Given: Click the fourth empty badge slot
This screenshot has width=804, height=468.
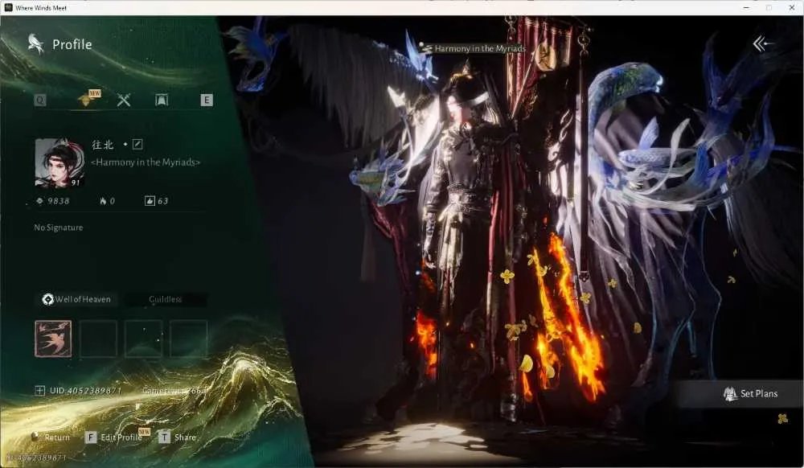Looking at the screenshot, I should (189, 339).
